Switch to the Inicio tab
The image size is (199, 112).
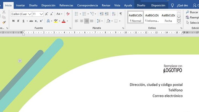click(x=8, y=5)
